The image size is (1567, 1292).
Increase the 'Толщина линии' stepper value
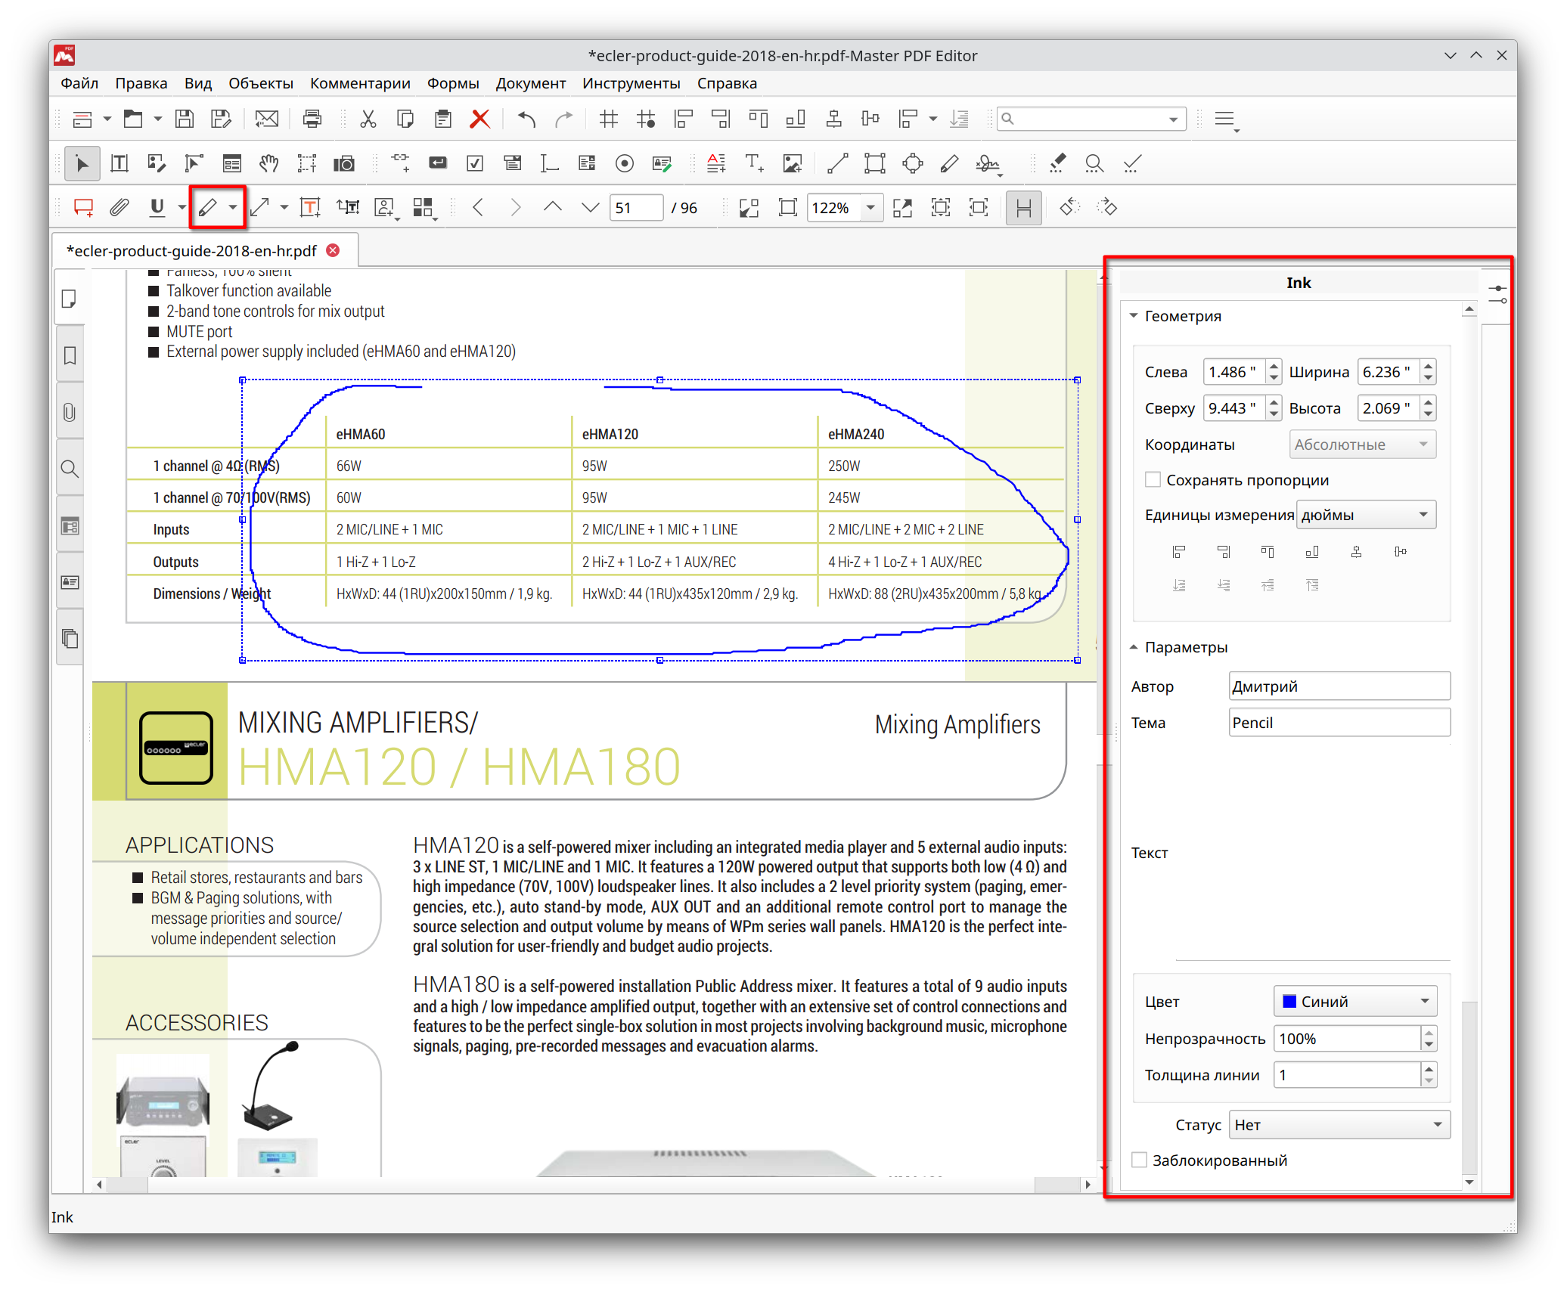click(x=1429, y=1069)
